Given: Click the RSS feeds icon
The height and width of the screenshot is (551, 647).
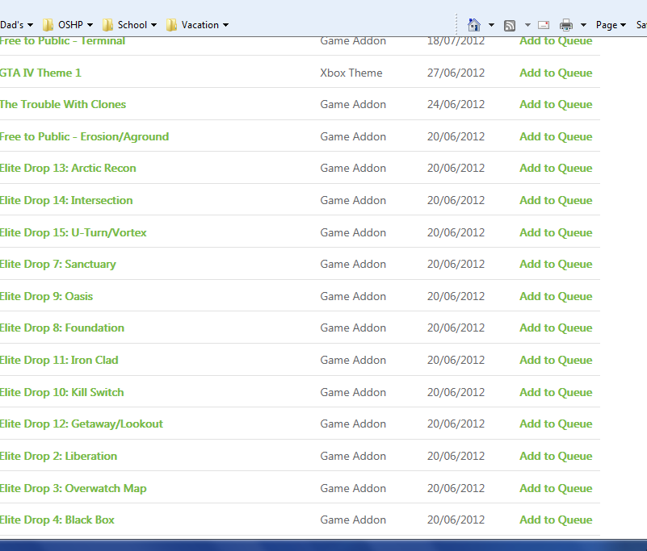Looking at the screenshot, I should coord(510,26).
